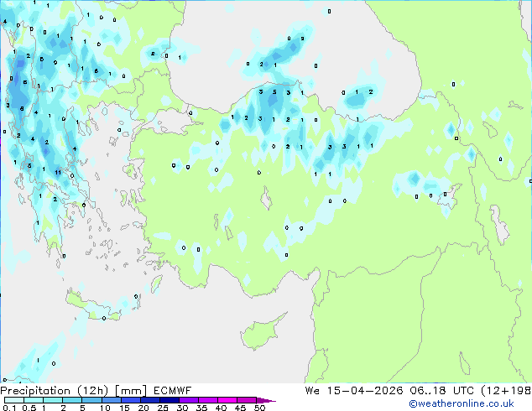
Task: Click the legend label '50'
Action: [260, 408]
